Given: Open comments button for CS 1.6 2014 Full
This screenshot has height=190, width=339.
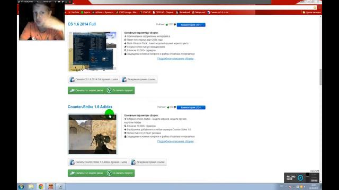Looking at the screenshot, I should [191, 25].
